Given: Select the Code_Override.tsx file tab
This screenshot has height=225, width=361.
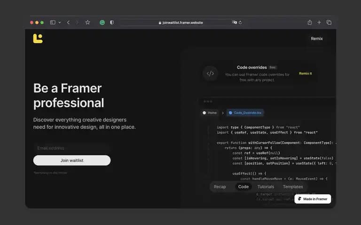Looking at the screenshot, I should (x=245, y=112).
